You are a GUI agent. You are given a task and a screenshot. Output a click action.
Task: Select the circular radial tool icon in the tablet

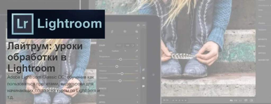(125, 32)
